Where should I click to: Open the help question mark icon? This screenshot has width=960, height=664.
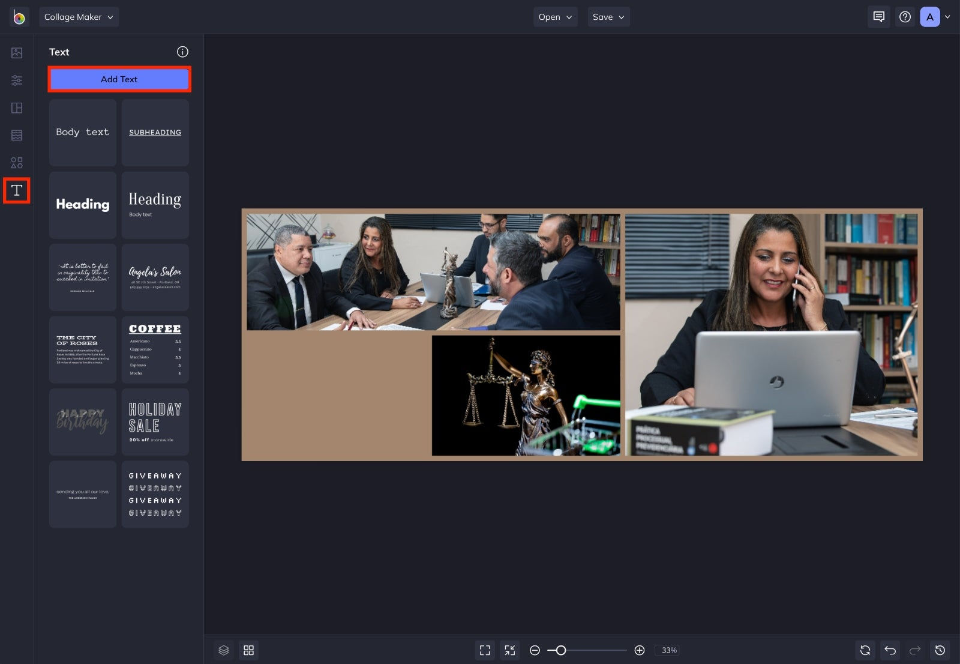(905, 17)
